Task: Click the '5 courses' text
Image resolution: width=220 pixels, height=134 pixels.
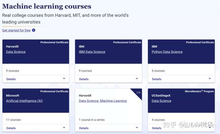Action: [158, 71]
